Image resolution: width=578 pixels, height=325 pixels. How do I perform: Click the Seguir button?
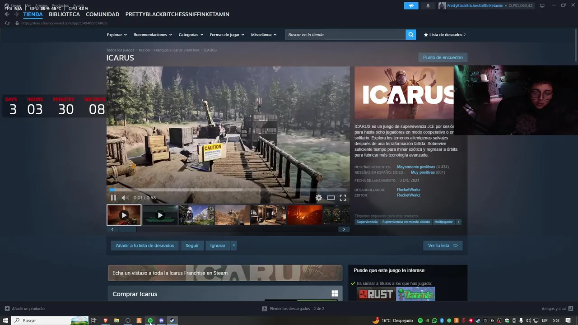pos(192,246)
